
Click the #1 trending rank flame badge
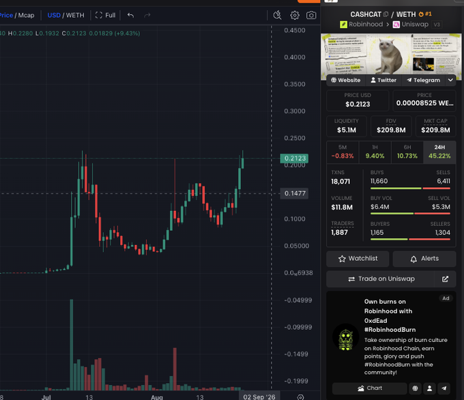pyautogui.click(x=425, y=14)
